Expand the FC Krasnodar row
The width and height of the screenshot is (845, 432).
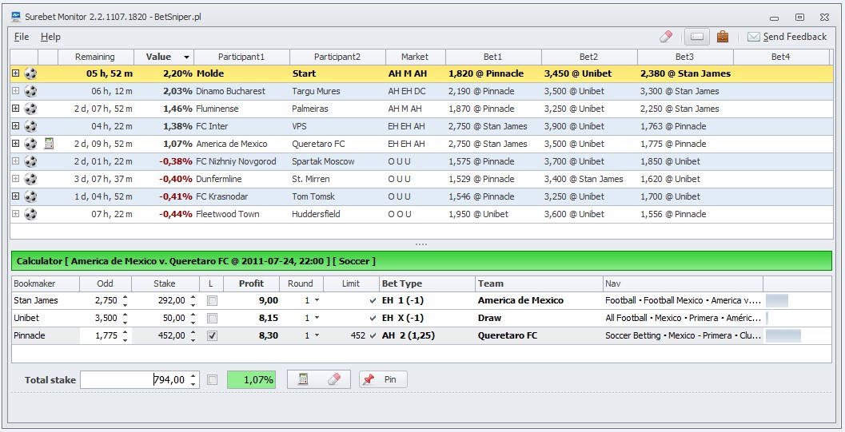(x=15, y=196)
